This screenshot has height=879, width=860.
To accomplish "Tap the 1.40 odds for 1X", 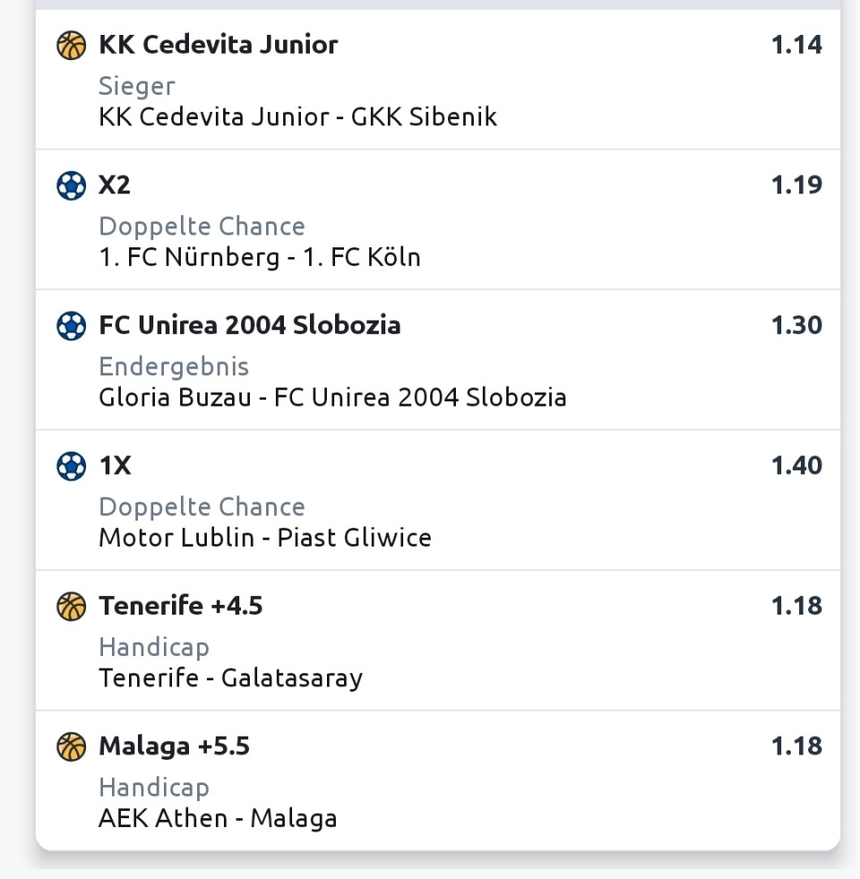I will [x=796, y=465].
